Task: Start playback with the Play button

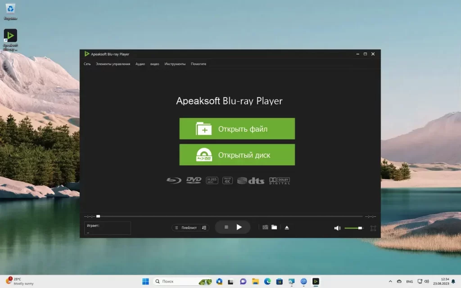Action: (239, 227)
